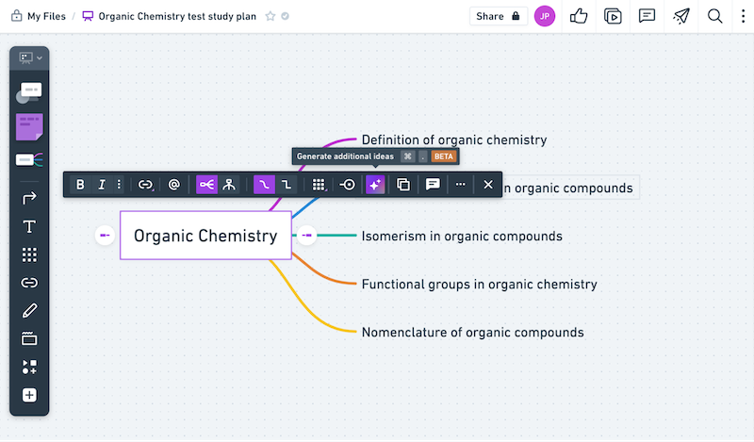
Task: Click the paper plane send icon
Action: tap(681, 16)
